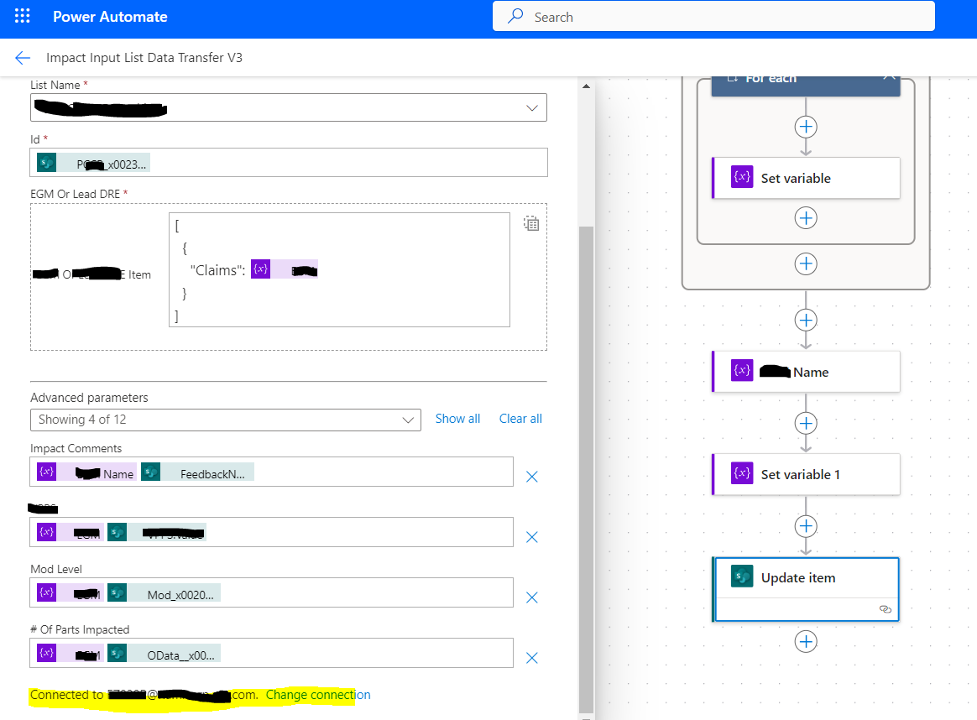The image size is (977, 720).
Task: Click in the Id input field
Action: (x=289, y=163)
